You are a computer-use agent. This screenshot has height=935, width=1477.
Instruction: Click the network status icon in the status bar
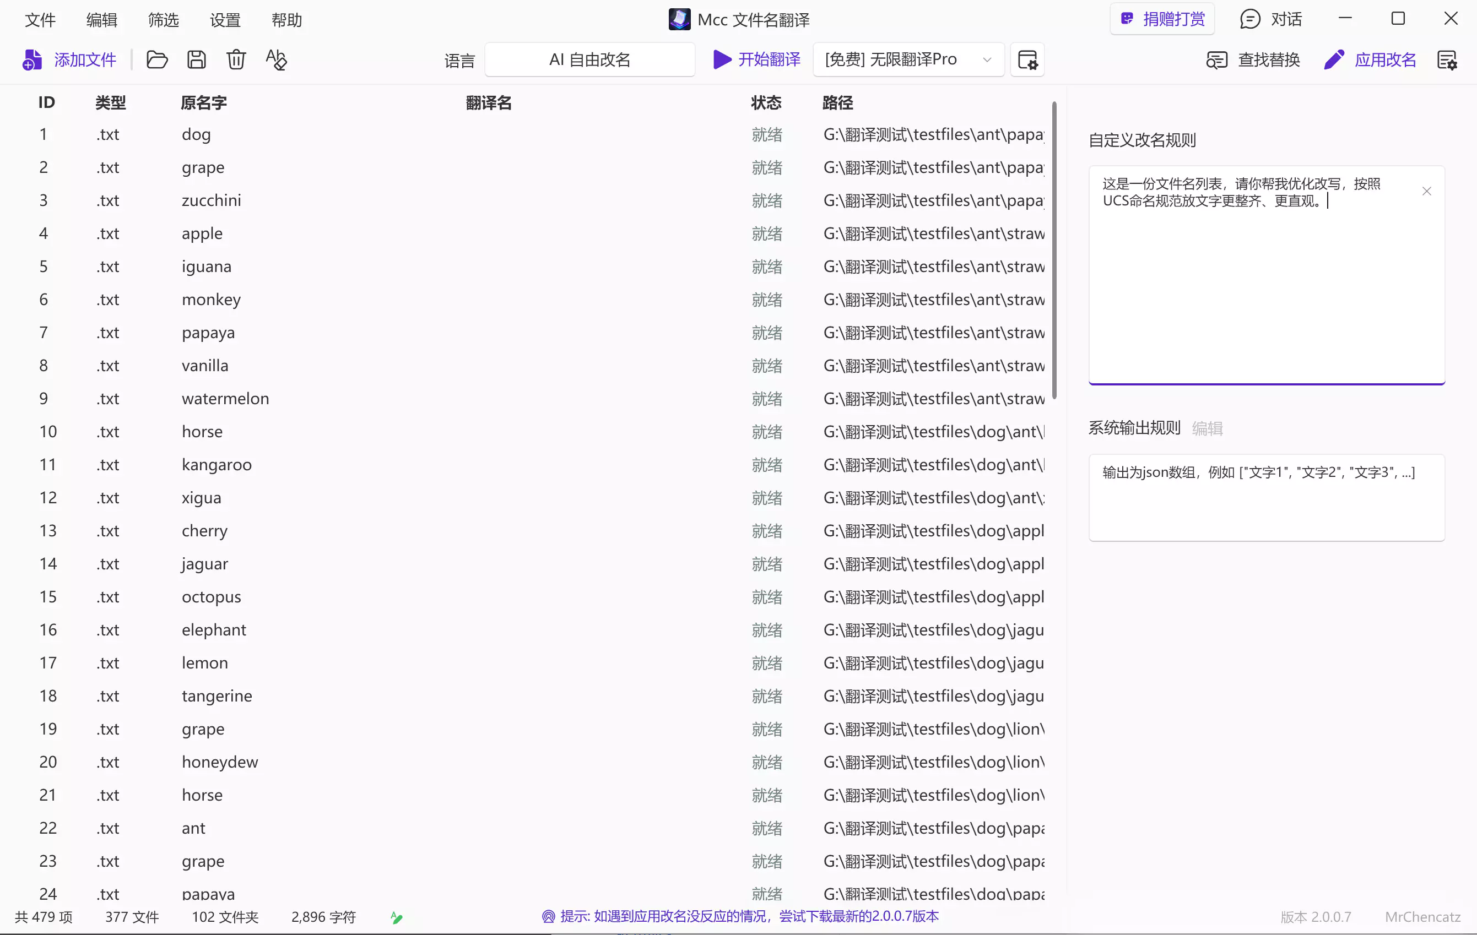pos(396,917)
